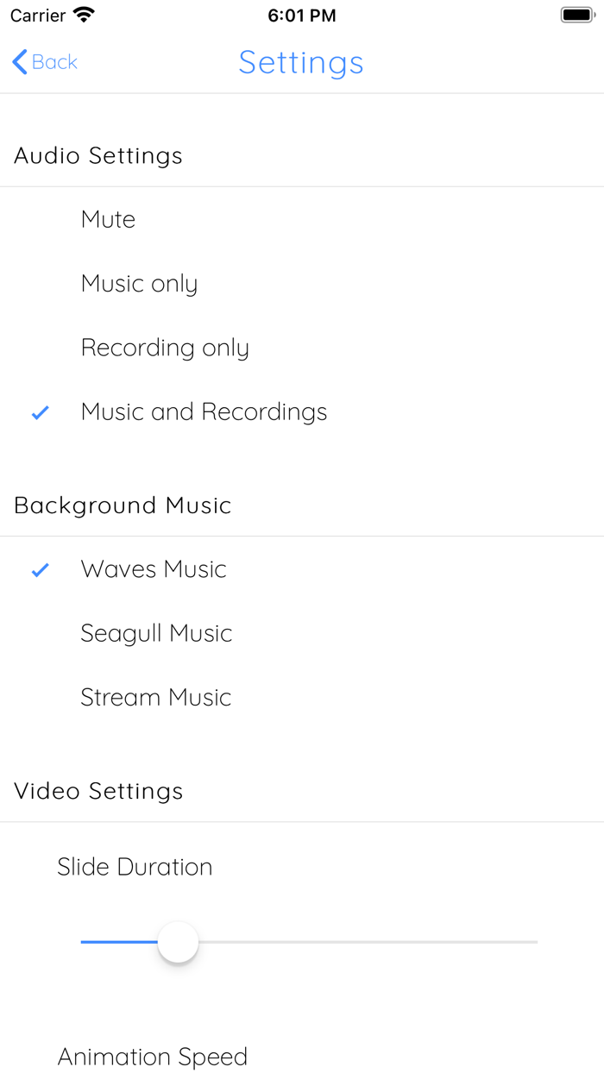604x1073 pixels.
Task: Tap the Audio Settings section header
Action: tap(98, 156)
